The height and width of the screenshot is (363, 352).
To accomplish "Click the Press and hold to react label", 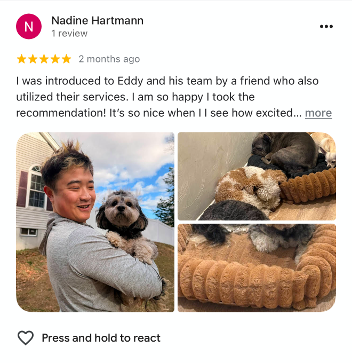I will click(x=101, y=338).
